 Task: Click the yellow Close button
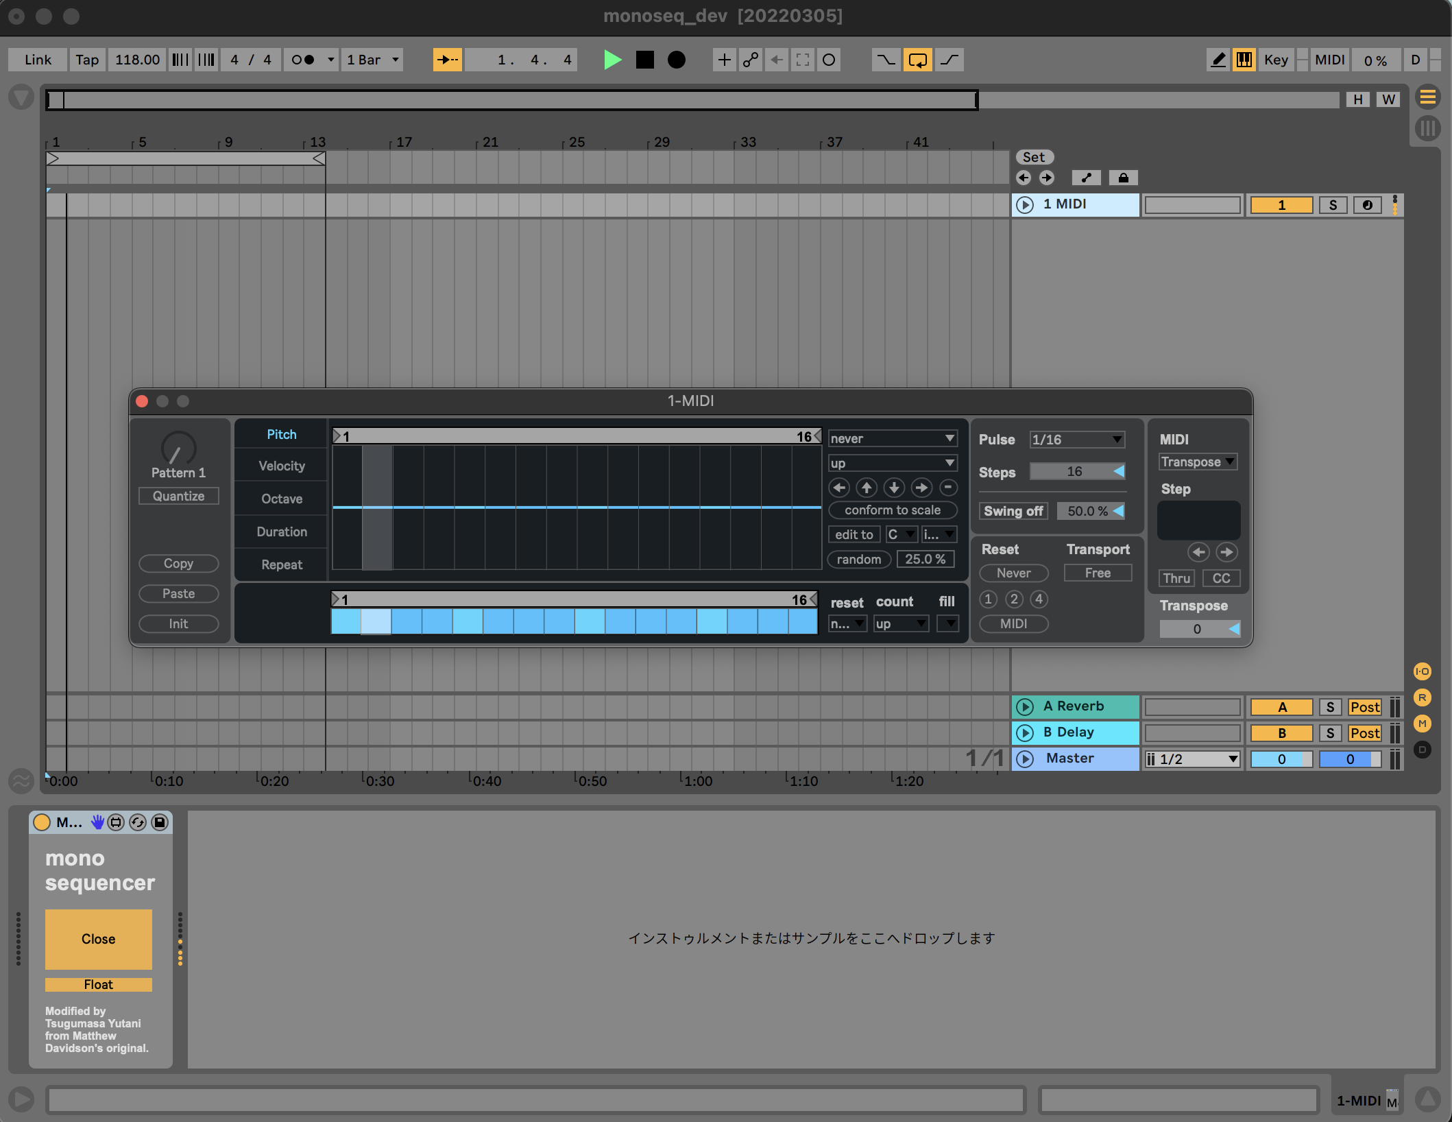[98, 939]
